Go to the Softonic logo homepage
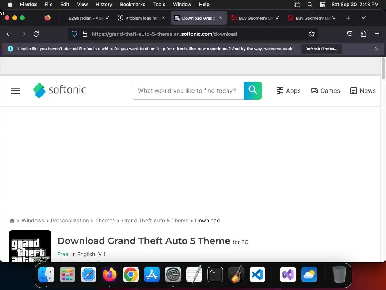Viewport: 386px width, 290px height. coord(60,90)
